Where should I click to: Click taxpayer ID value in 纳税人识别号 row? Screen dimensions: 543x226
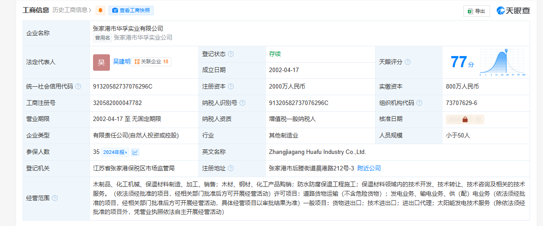pos(299,103)
